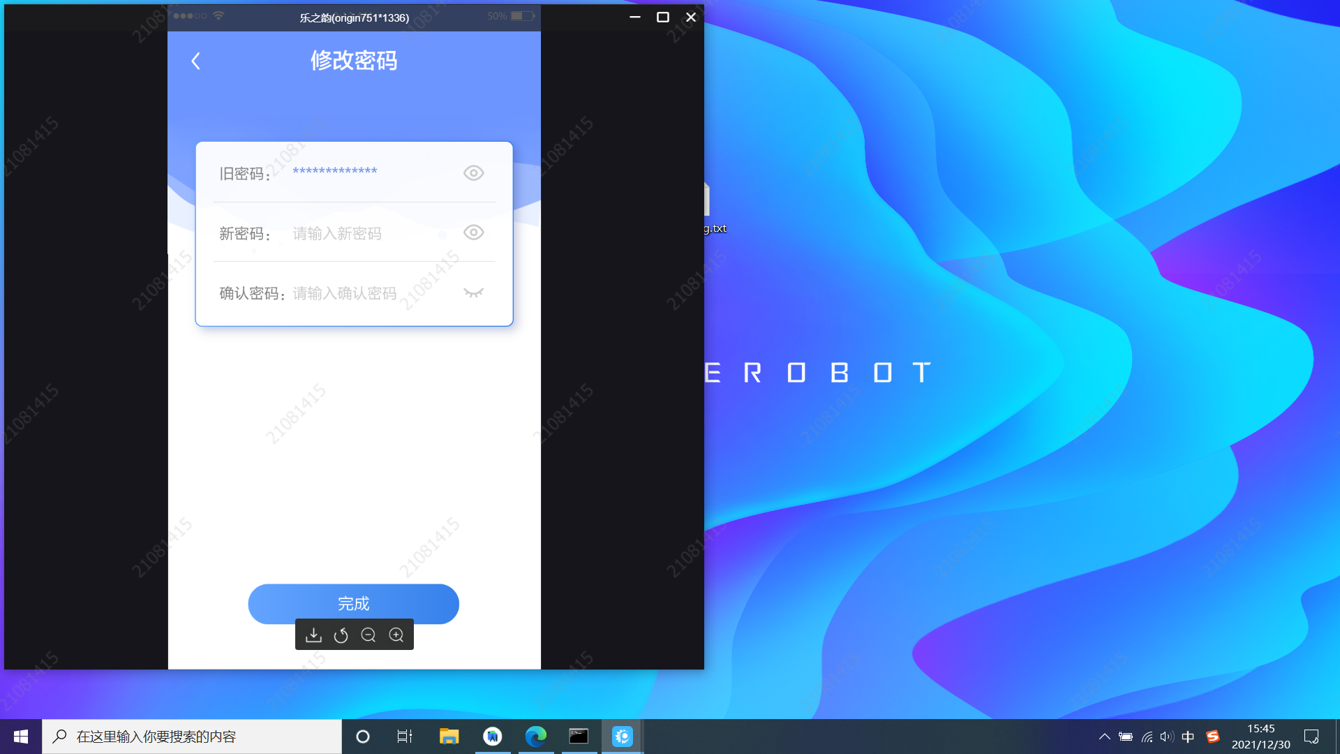1340x754 pixels.
Task: Zoom out the emulator display
Action: tap(369, 635)
